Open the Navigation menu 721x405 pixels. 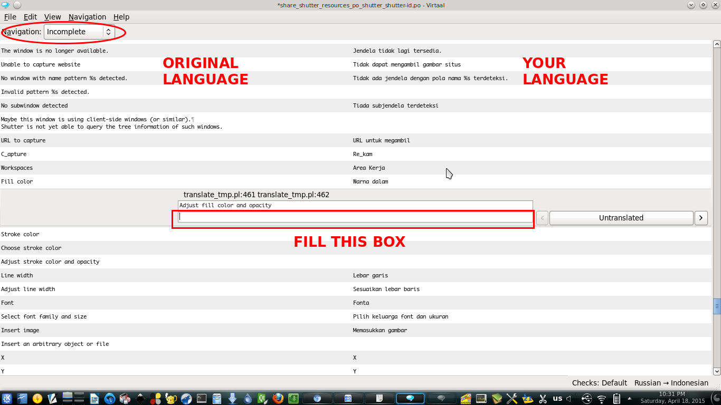coord(87,17)
